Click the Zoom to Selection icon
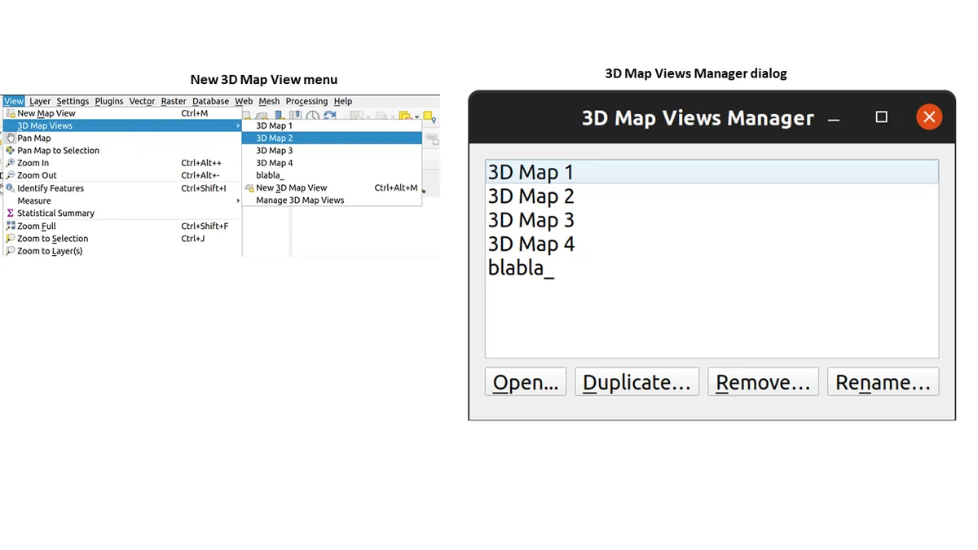Image resolution: width=978 pixels, height=550 pixels. click(10, 239)
